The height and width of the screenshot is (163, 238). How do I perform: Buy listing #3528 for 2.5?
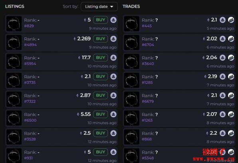(x=101, y=133)
